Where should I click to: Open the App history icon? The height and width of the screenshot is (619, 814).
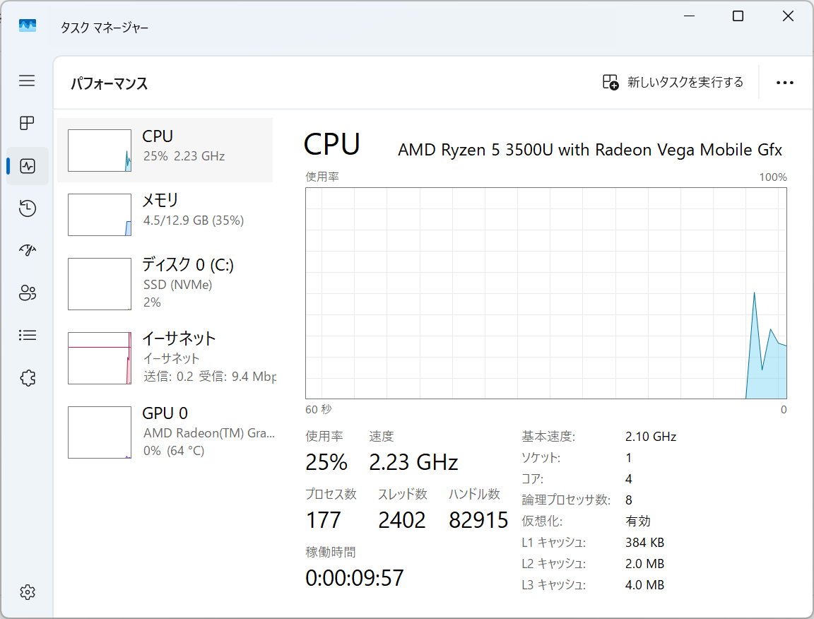[x=27, y=208]
